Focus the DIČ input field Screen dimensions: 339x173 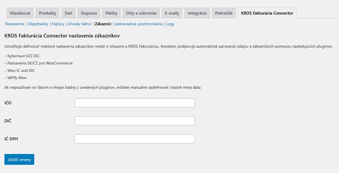[x=135, y=121]
